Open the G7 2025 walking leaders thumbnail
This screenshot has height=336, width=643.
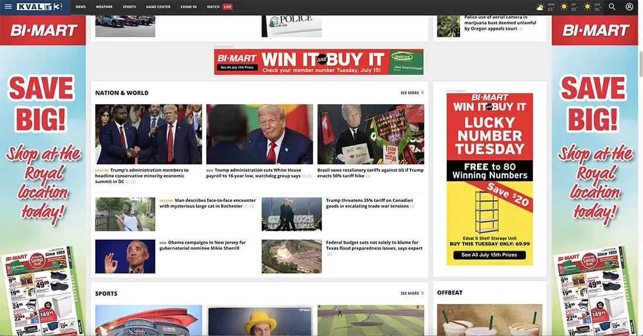[292, 215]
